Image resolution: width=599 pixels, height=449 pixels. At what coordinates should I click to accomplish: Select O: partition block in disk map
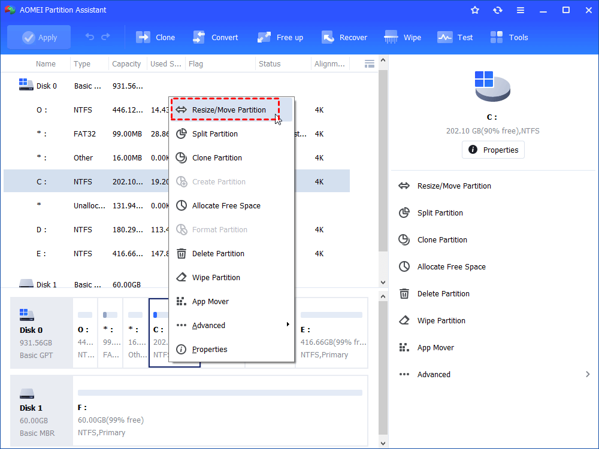[x=85, y=333]
